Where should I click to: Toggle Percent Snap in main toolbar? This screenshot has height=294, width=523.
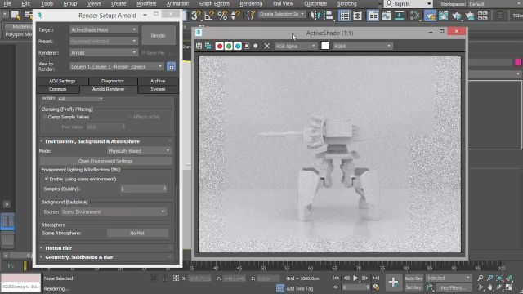(x=222, y=15)
